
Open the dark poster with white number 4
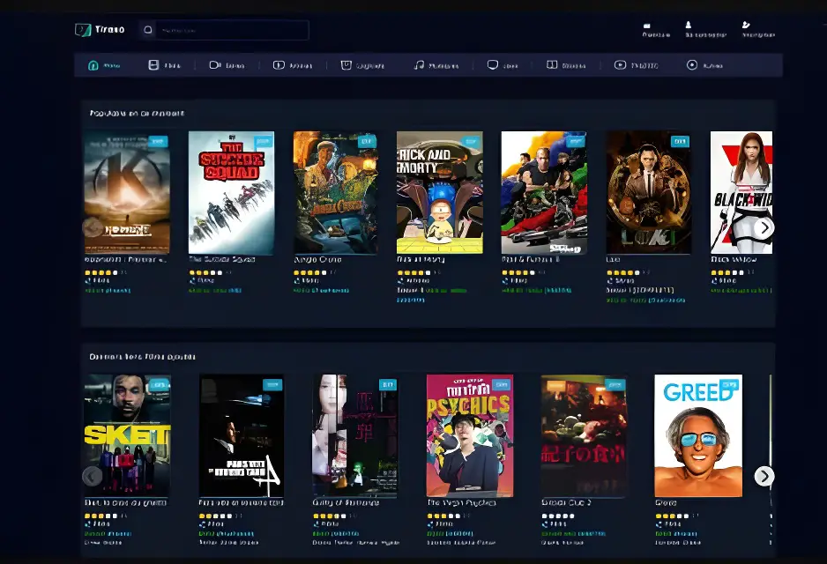tap(242, 436)
